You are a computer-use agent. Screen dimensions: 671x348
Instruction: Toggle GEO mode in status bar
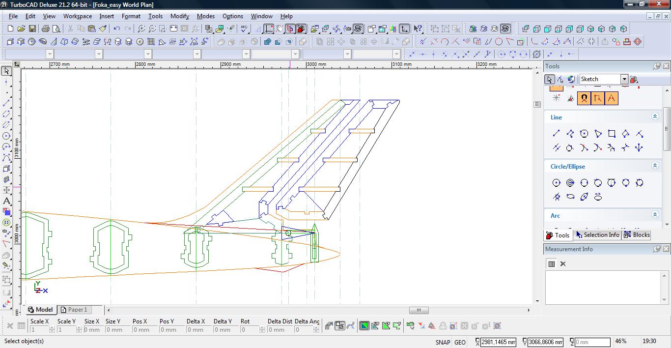(x=460, y=342)
